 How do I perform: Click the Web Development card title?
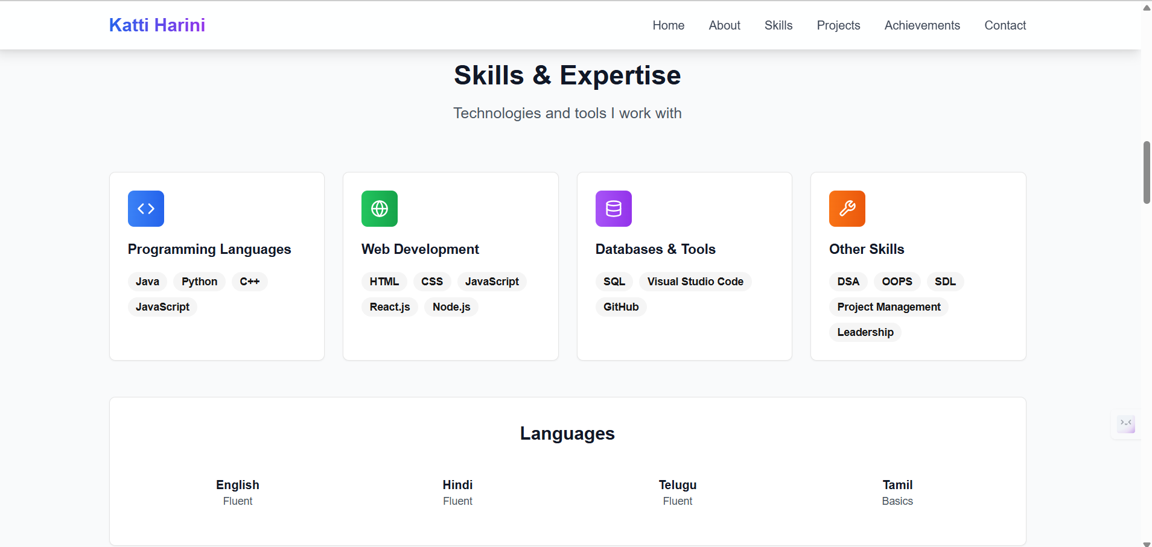(x=420, y=249)
